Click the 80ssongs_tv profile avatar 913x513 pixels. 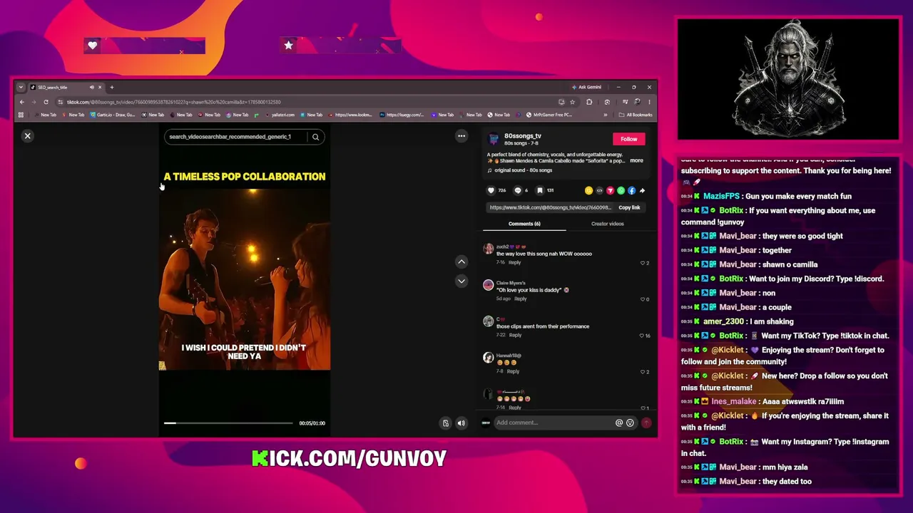coord(494,139)
